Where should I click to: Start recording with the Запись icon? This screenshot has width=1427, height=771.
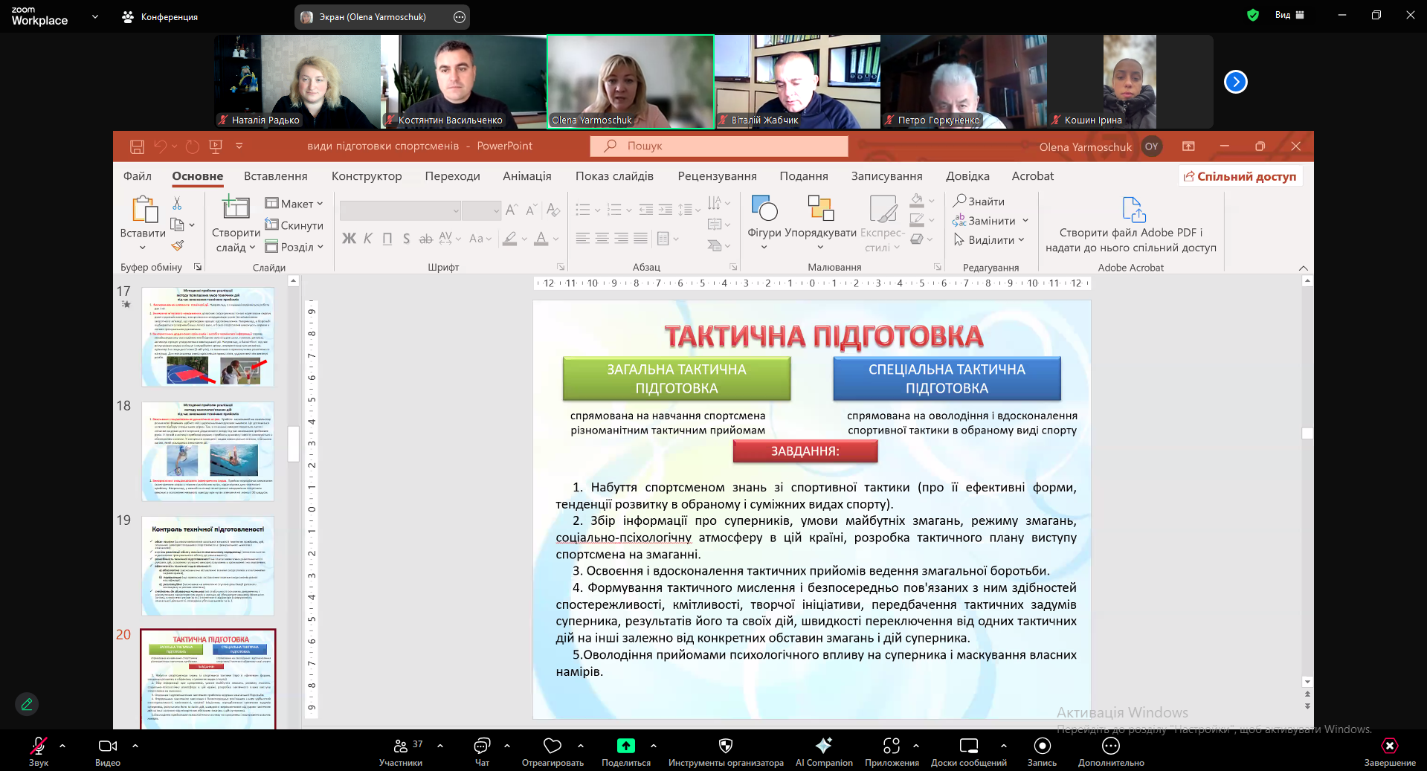click(x=1042, y=746)
